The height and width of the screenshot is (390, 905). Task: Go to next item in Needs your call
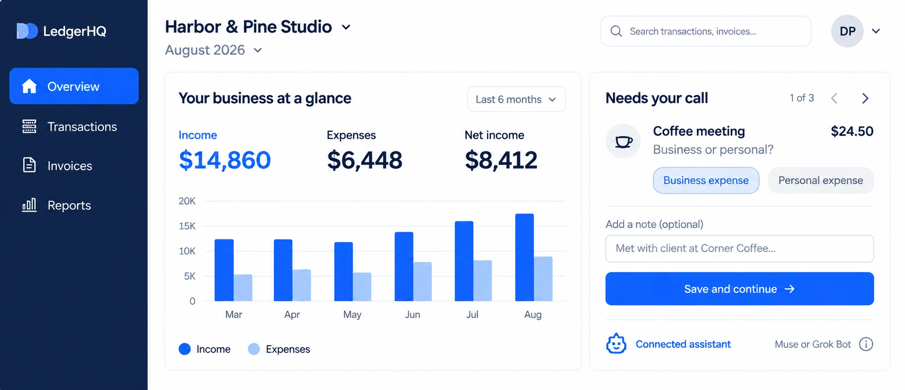click(865, 98)
